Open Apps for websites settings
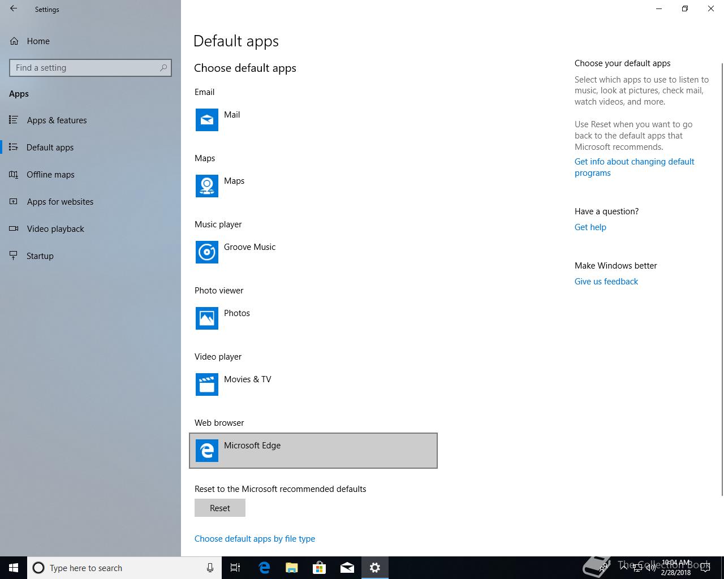724x579 pixels. 60,202
